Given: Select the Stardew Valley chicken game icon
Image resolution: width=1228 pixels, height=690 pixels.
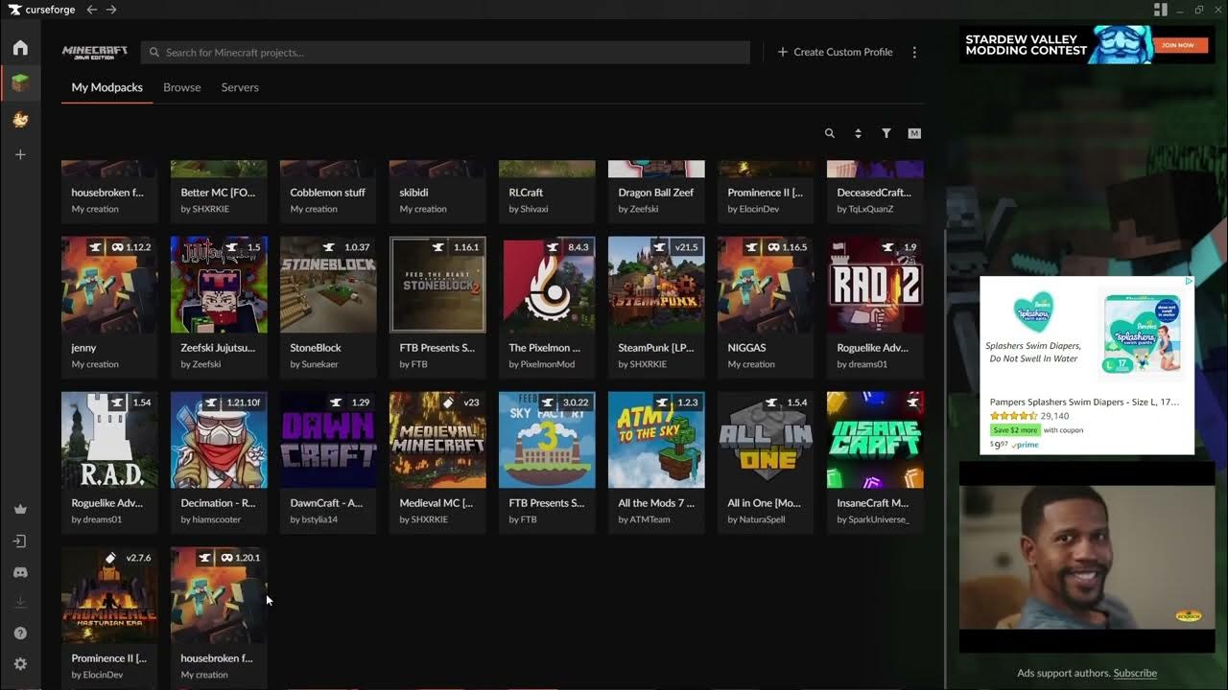Looking at the screenshot, I should click(20, 120).
